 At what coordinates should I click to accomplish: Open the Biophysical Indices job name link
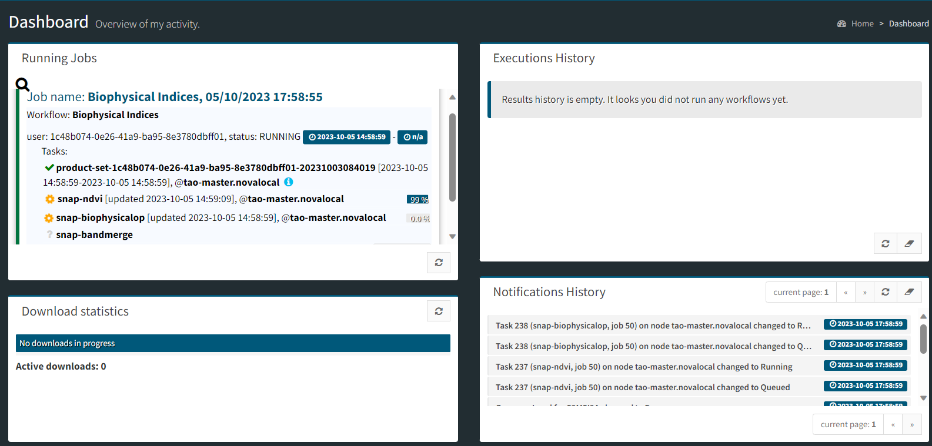[205, 97]
